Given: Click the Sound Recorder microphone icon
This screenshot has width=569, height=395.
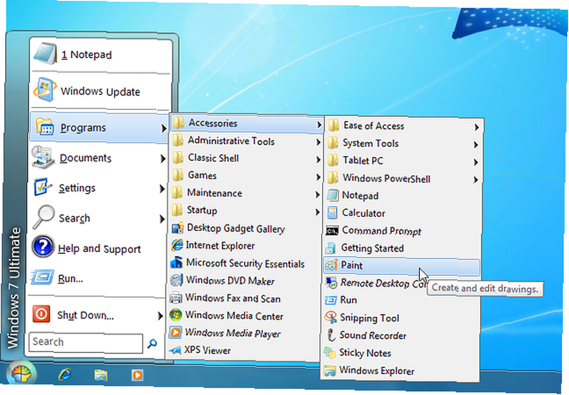Looking at the screenshot, I should pos(331,335).
